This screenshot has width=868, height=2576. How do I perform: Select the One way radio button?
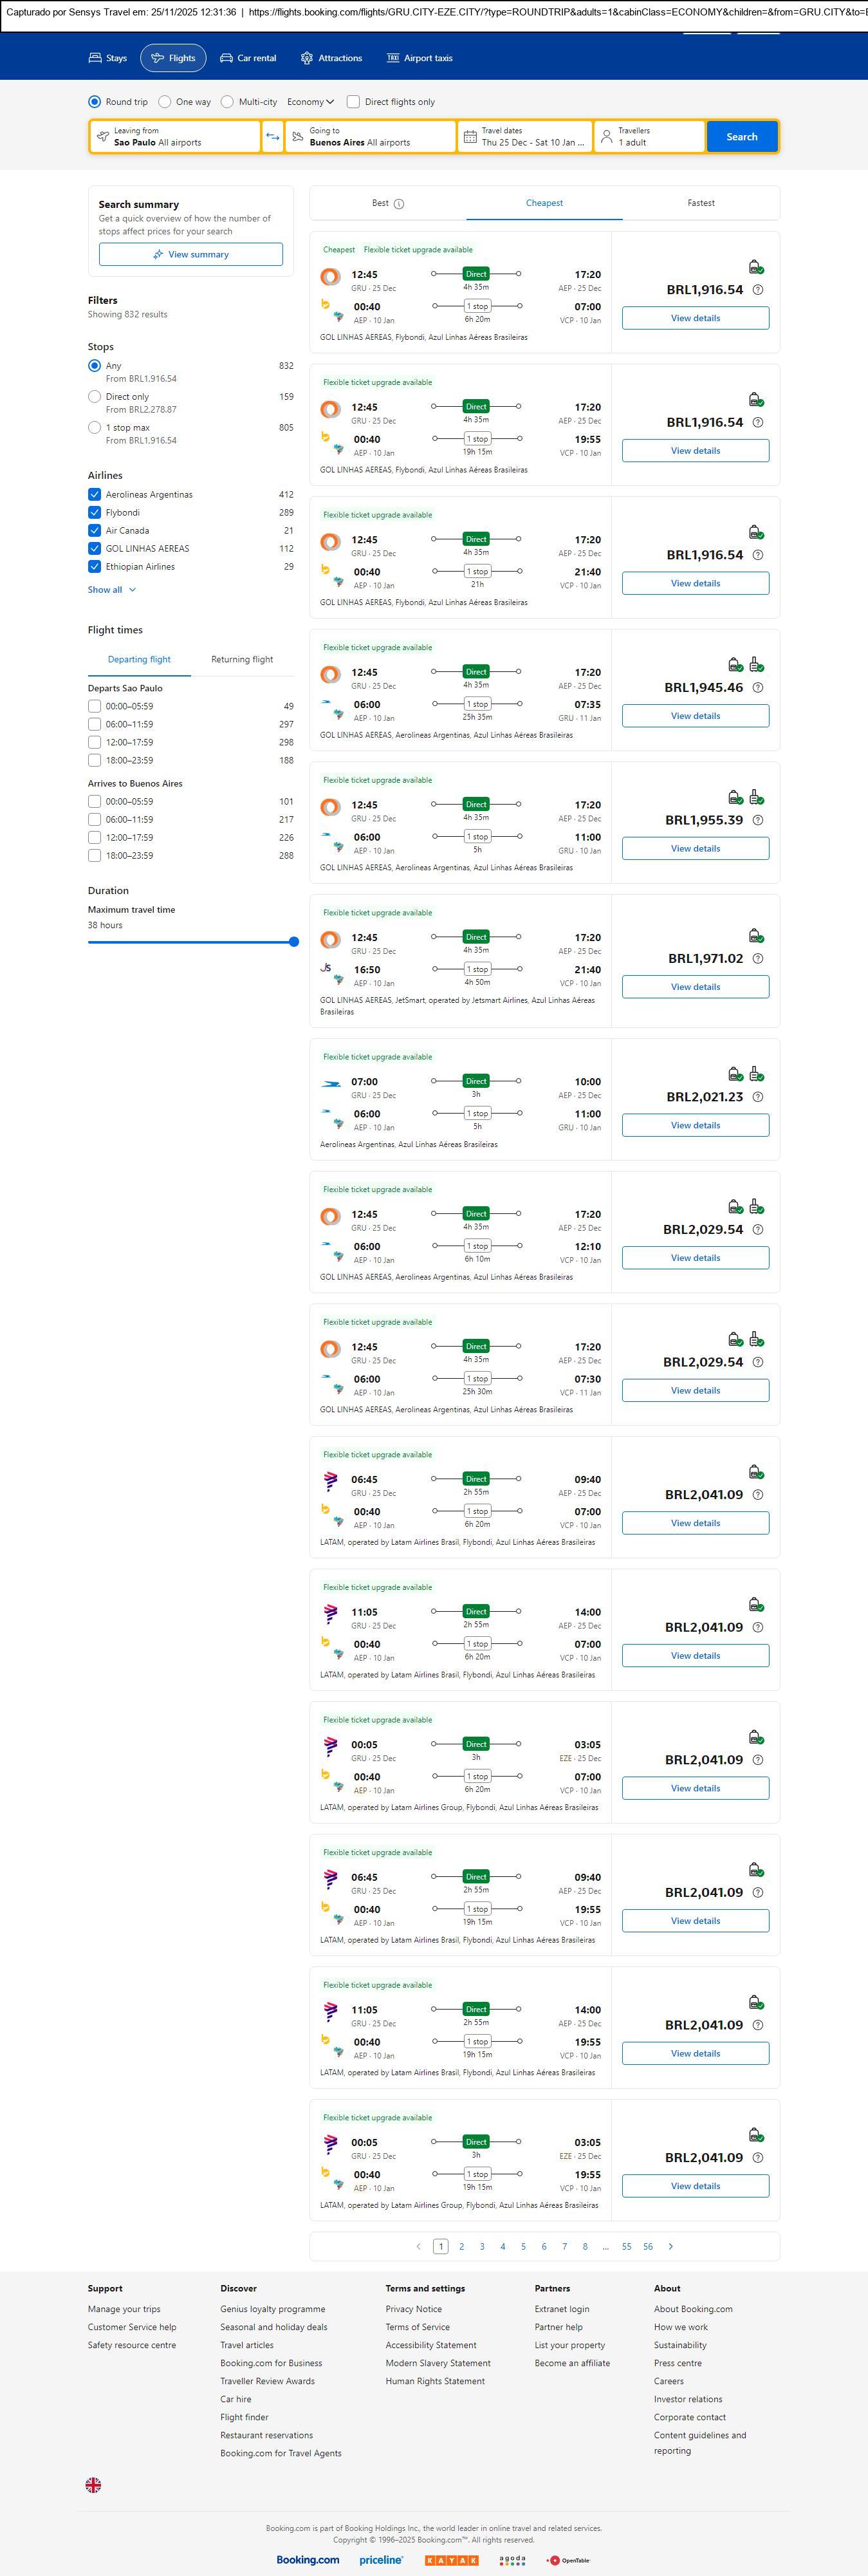pyautogui.click(x=165, y=102)
